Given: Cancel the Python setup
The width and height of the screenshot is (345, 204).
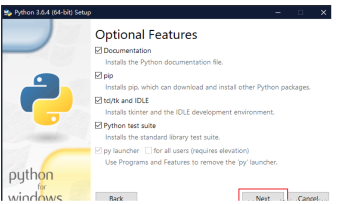Looking at the screenshot, I should (308, 197).
